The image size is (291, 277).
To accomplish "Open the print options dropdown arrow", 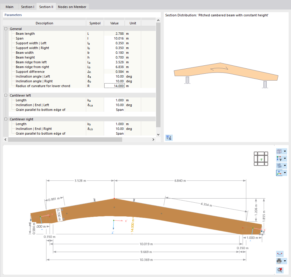I will [285, 261].
